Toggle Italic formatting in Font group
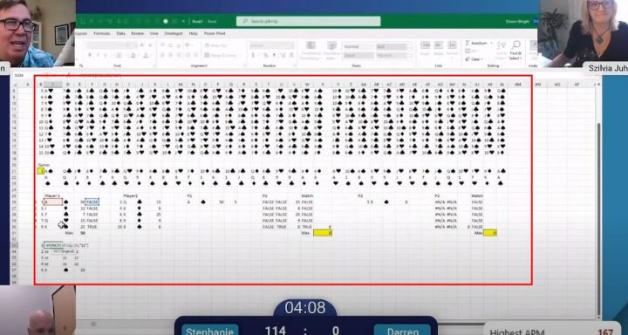Screen dimensions: 628x335 click(98, 55)
